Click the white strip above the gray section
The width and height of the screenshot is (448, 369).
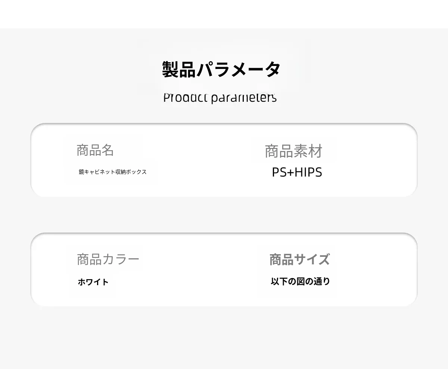pyautogui.click(x=224, y=14)
